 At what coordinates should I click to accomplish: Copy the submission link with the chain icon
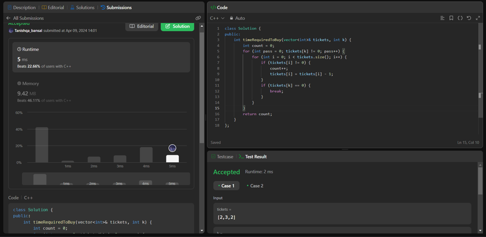click(198, 18)
